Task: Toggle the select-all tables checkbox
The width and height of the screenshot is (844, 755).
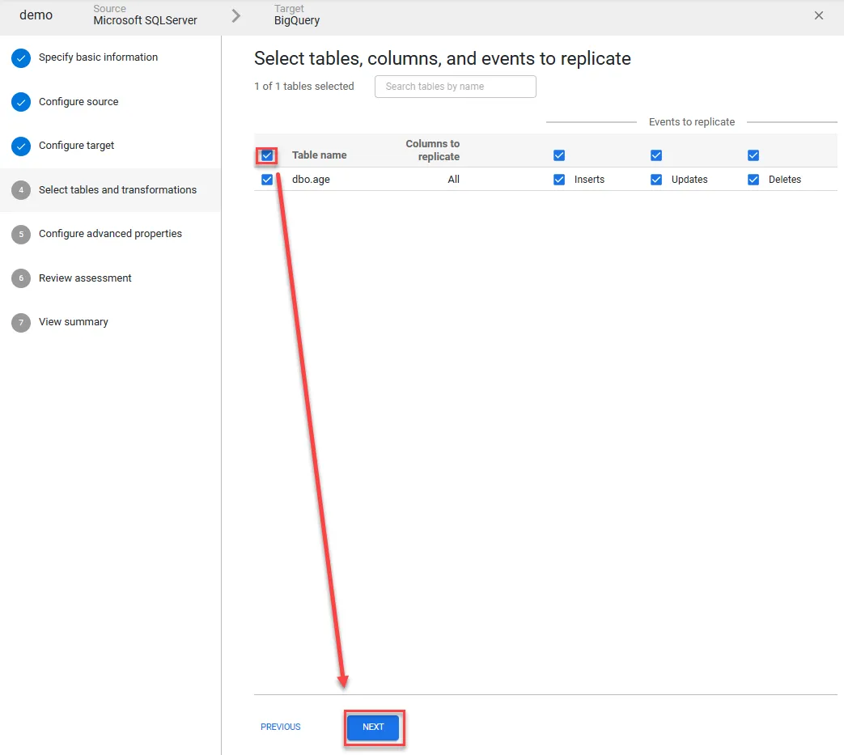Action: click(267, 155)
